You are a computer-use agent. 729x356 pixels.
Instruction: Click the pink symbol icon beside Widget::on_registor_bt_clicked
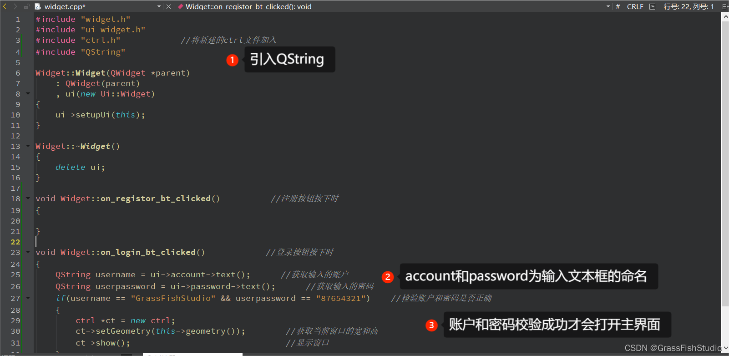tap(181, 6)
